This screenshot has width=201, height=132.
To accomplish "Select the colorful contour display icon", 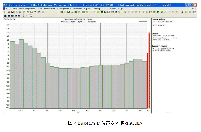I will pos(162,12).
